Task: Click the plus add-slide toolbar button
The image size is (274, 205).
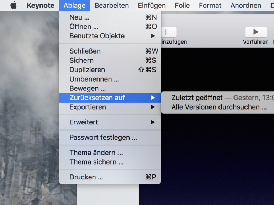Action: coord(169,32)
